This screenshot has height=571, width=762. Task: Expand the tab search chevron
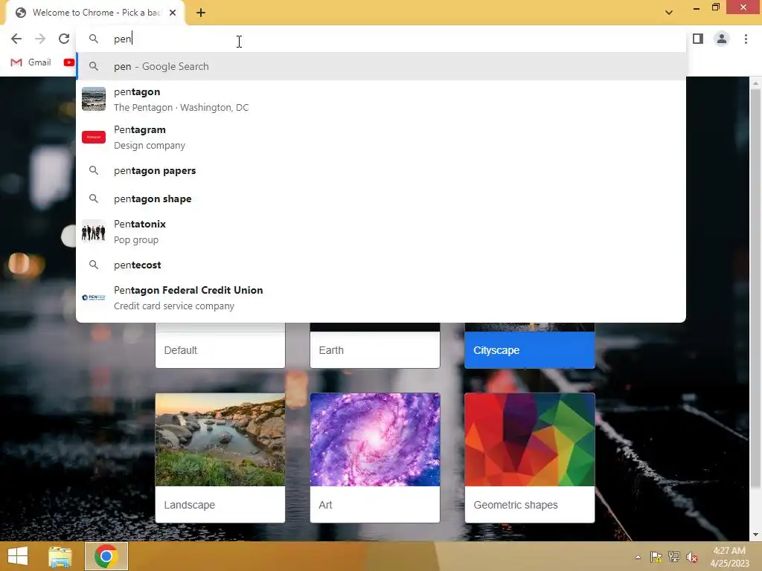(669, 13)
